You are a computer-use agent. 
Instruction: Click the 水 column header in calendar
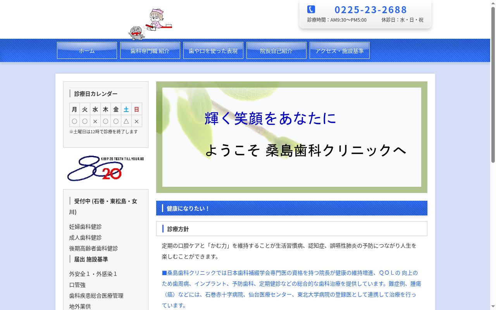point(95,109)
